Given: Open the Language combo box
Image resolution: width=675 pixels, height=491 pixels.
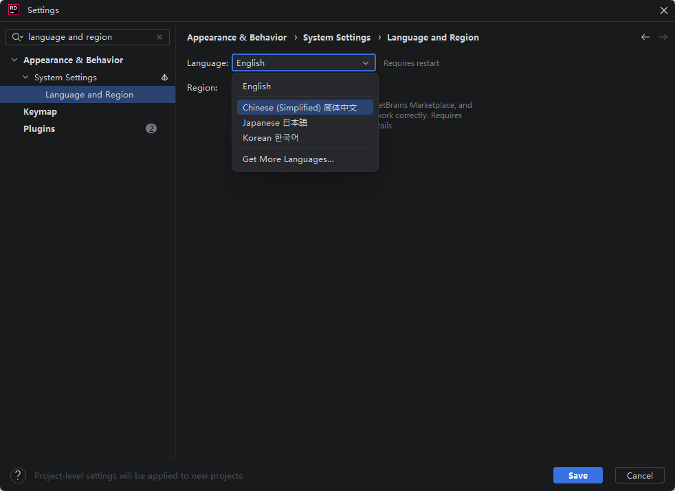Looking at the screenshot, I should tap(304, 62).
